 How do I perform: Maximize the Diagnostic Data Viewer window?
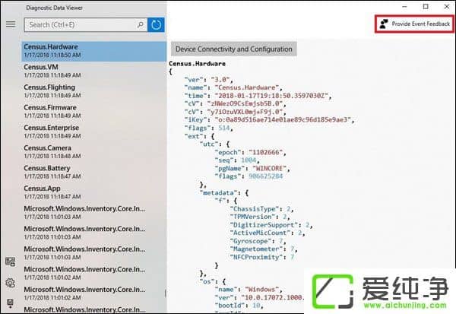tap(426, 6)
